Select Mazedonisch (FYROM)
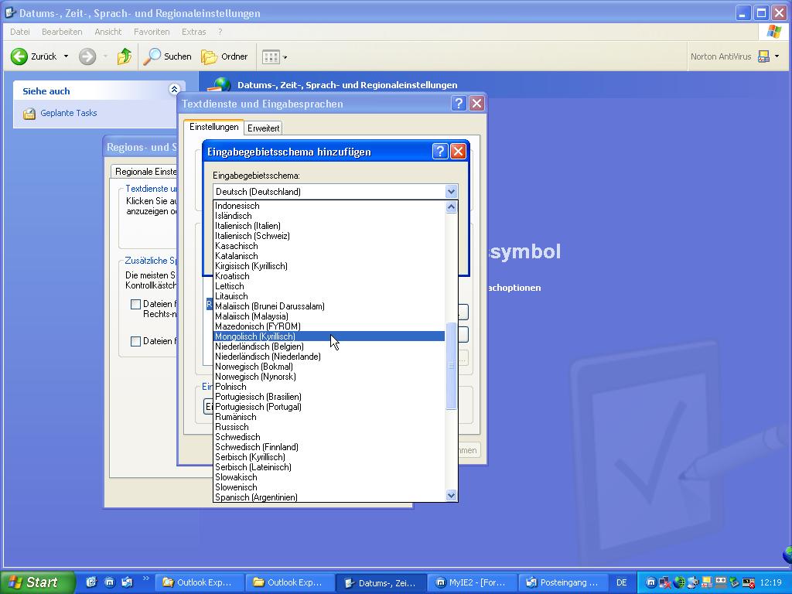 click(329, 326)
